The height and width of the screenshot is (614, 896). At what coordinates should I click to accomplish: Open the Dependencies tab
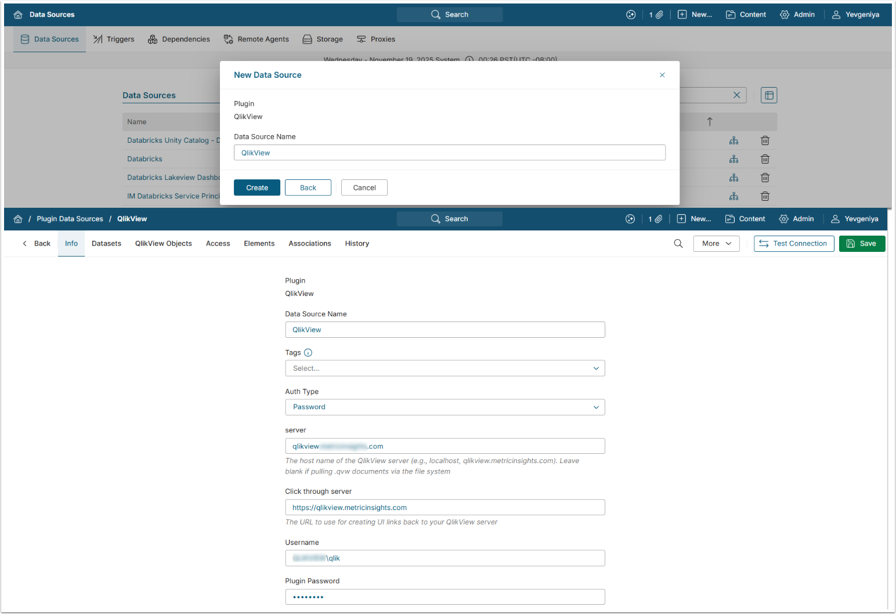coord(179,39)
